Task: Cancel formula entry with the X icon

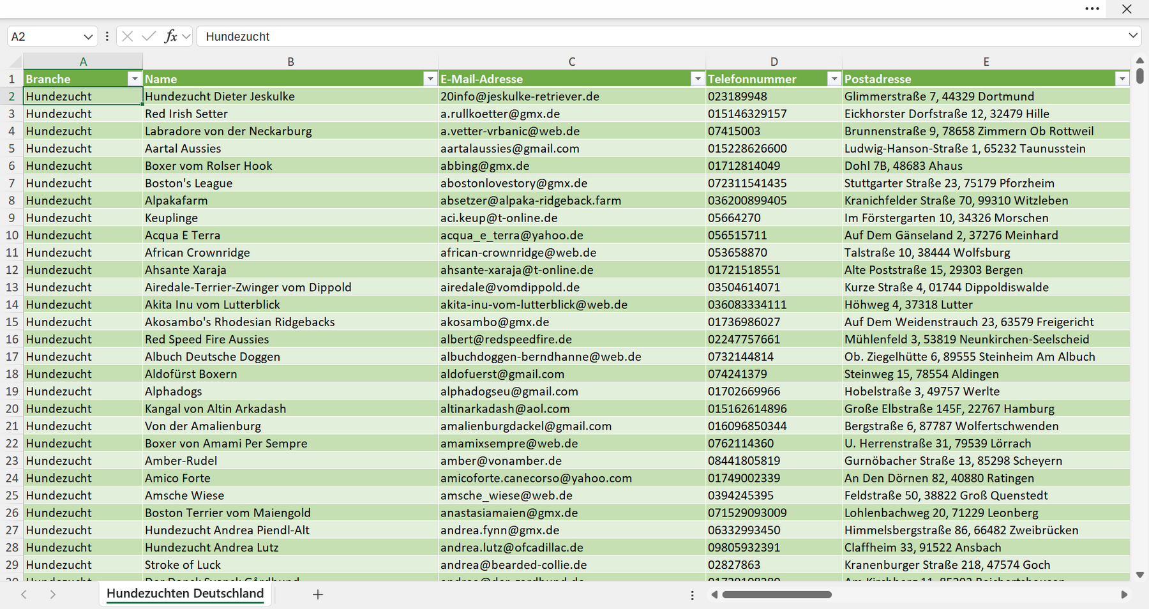Action: tap(127, 36)
